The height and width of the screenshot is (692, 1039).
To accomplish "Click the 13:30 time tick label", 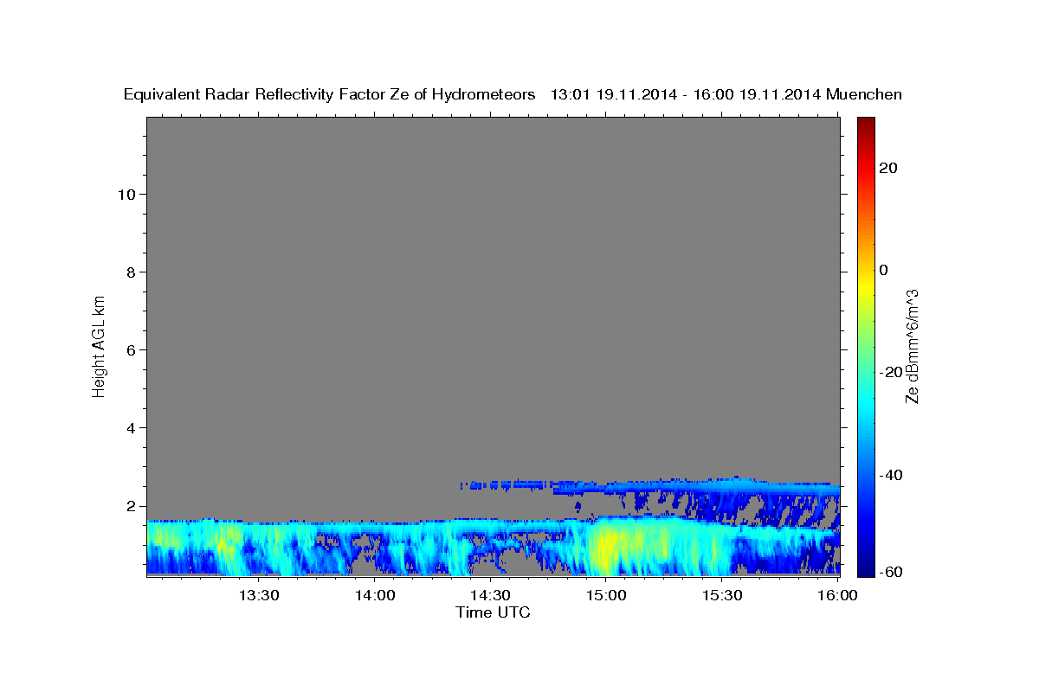I will click(x=259, y=595).
